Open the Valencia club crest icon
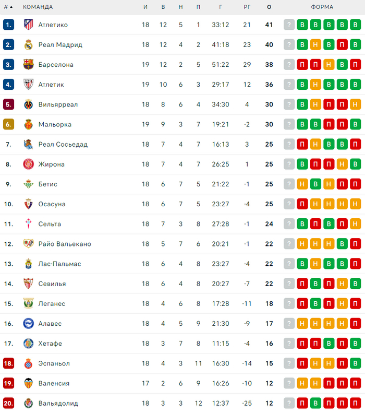Image resolution: width=365 pixels, height=413 pixels. point(29,383)
